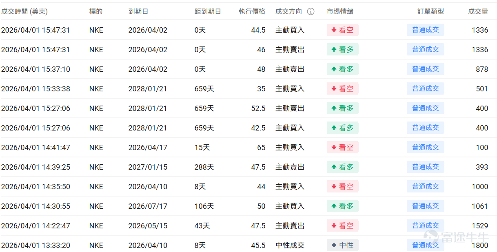Click the volume 501 cell

482,89
